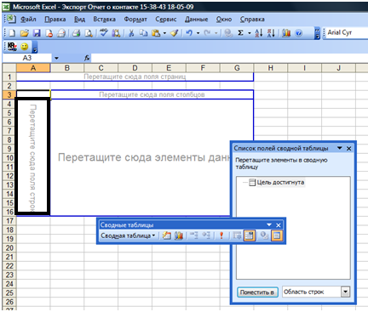Open the Сводные таблицы toolbar options arrow

click(x=269, y=224)
